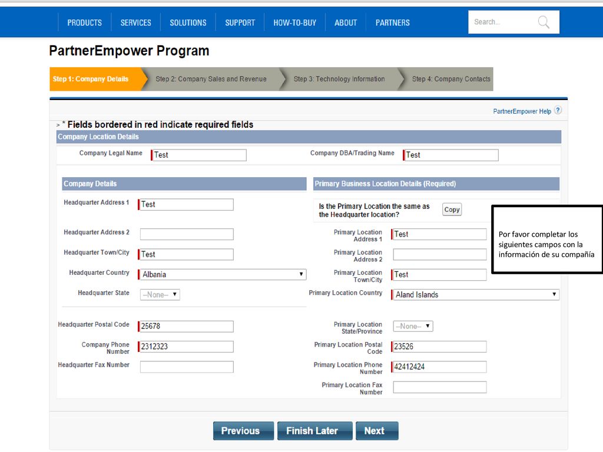Click the Headquarter Town/City field
This screenshot has width=603, height=452.
click(x=185, y=254)
